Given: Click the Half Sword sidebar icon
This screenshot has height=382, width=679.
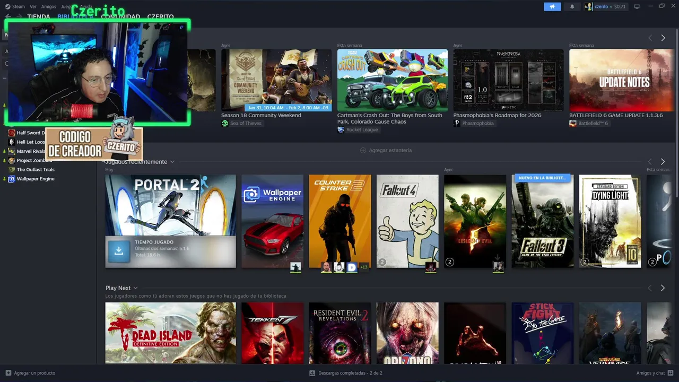Looking at the screenshot, I should [11, 133].
